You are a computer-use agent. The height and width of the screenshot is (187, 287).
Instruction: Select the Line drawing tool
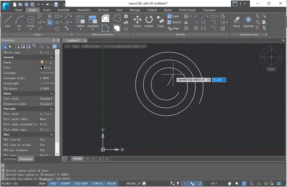(x=8, y=21)
